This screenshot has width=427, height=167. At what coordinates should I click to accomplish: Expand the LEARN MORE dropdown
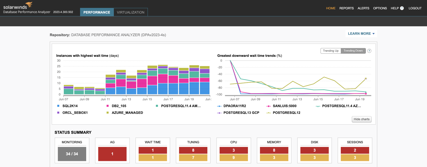tap(361, 34)
